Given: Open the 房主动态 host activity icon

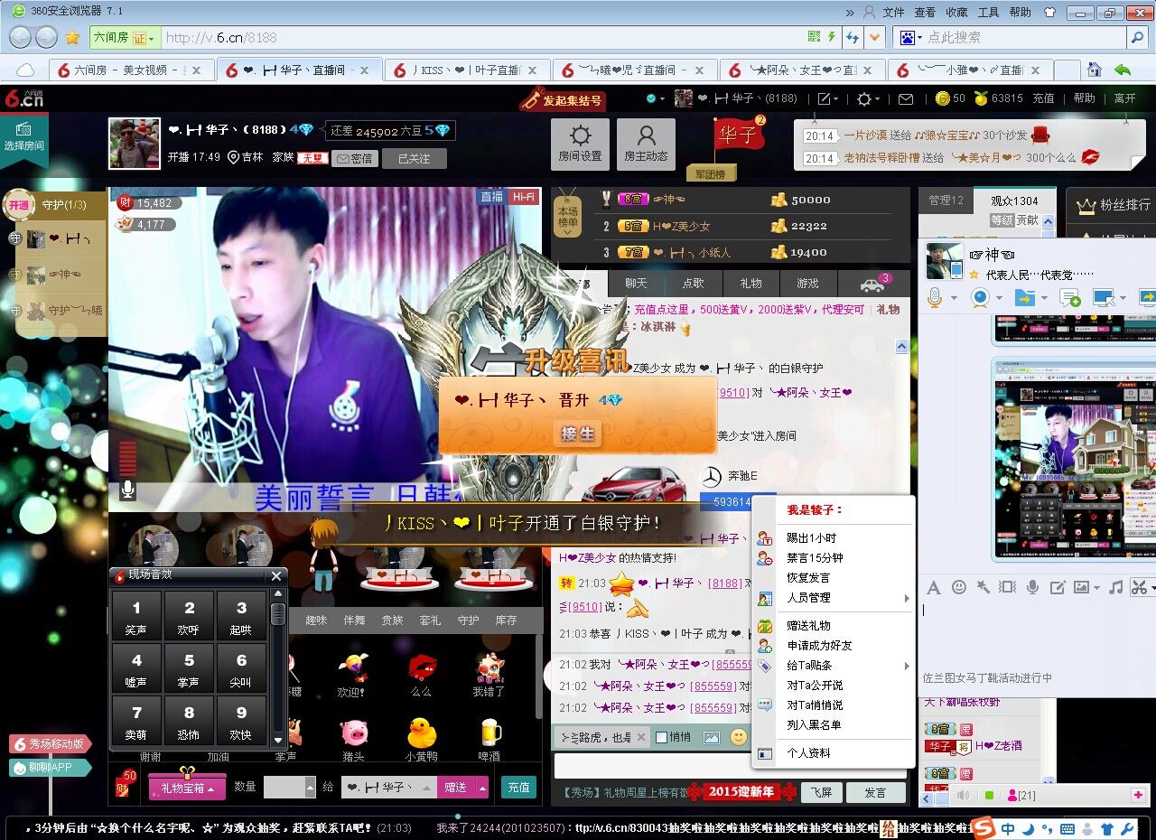Looking at the screenshot, I should coord(646,145).
